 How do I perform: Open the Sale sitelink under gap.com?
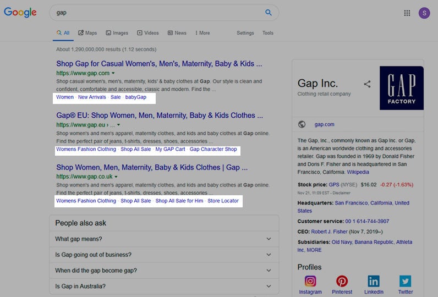coord(116,97)
